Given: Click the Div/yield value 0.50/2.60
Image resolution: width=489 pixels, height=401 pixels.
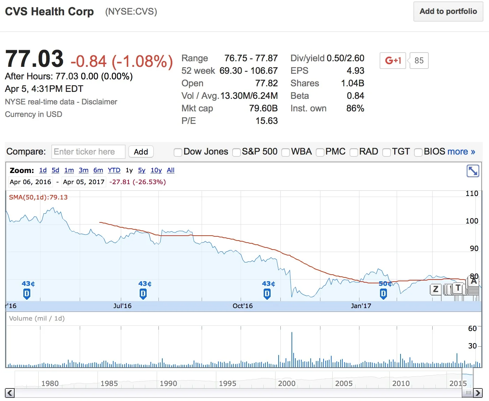Looking at the screenshot, I should pos(346,58).
